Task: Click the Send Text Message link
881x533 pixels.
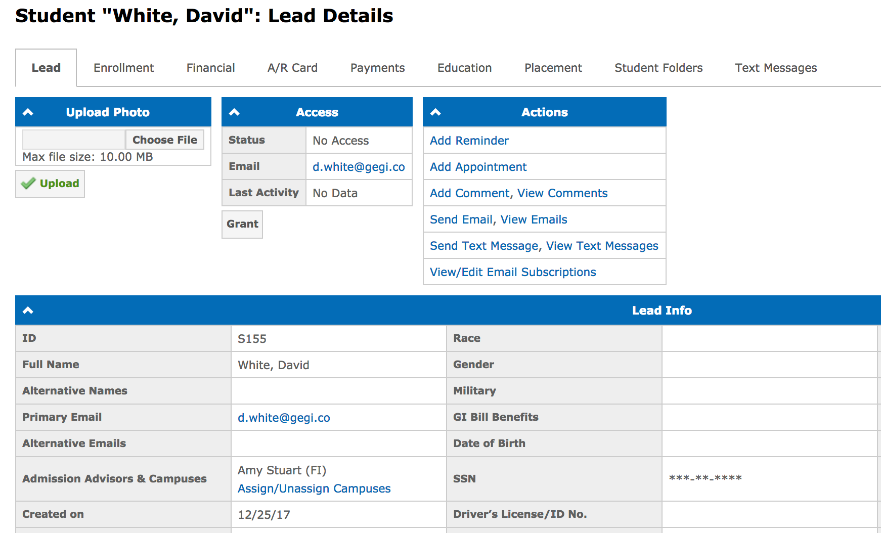Action: pos(484,246)
